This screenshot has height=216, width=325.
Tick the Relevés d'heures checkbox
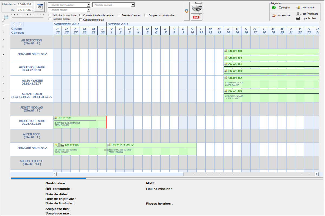[119, 15]
